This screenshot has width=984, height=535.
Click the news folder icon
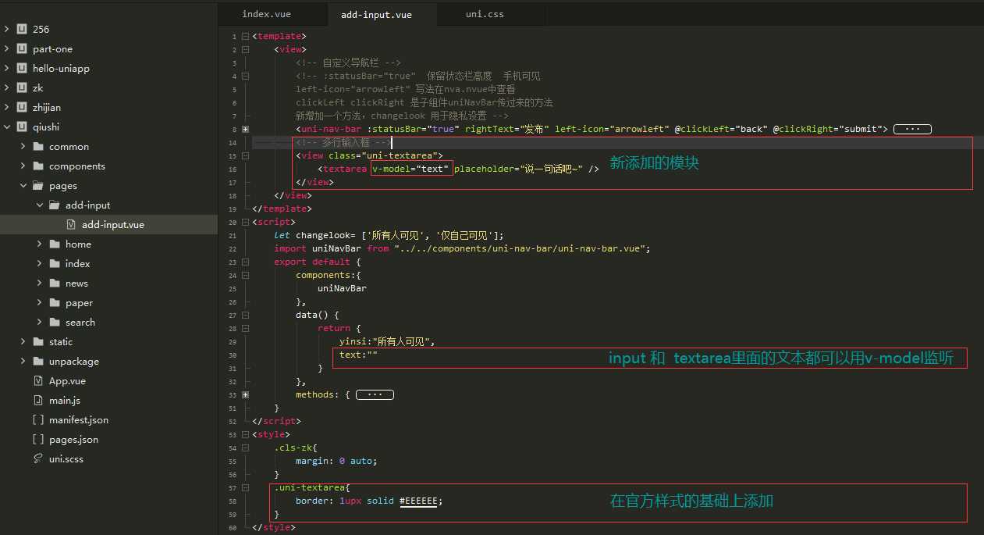[55, 283]
